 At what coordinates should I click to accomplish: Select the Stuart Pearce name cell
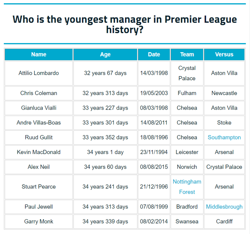39,187
